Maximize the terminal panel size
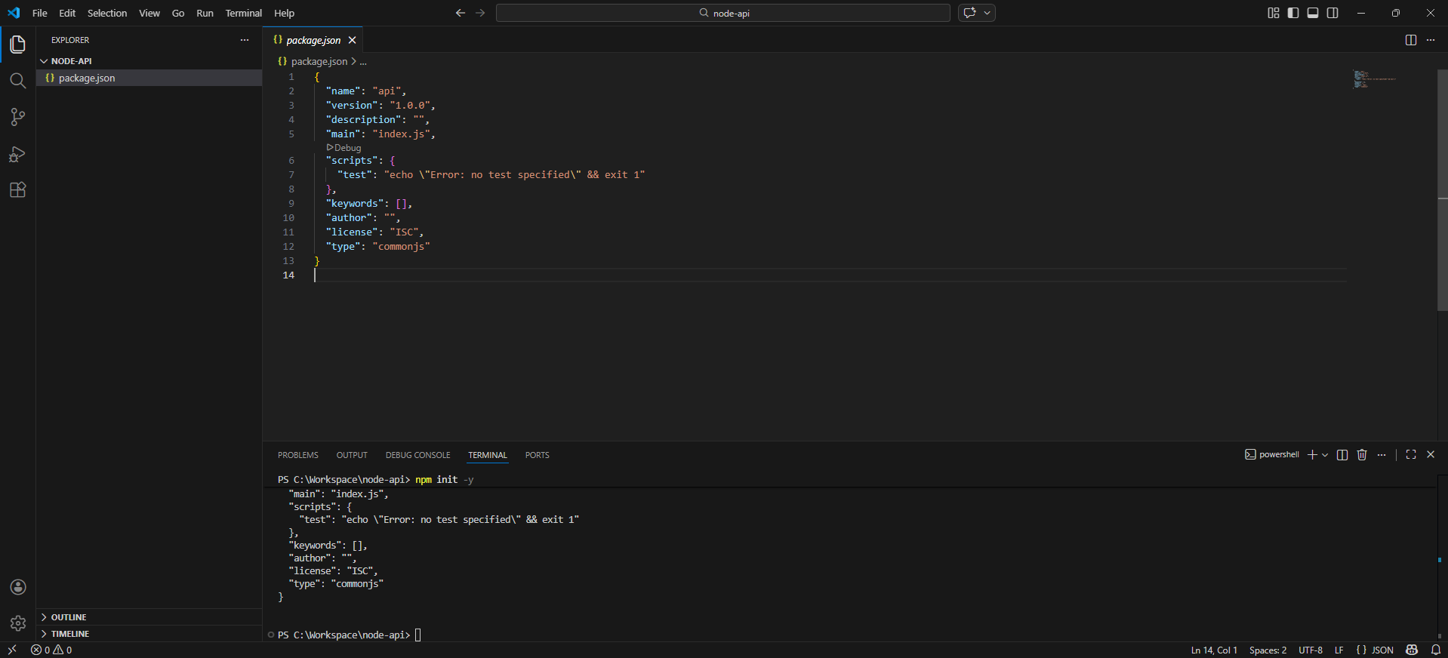The width and height of the screenshot is (1448, 658). pos(1410,455)
